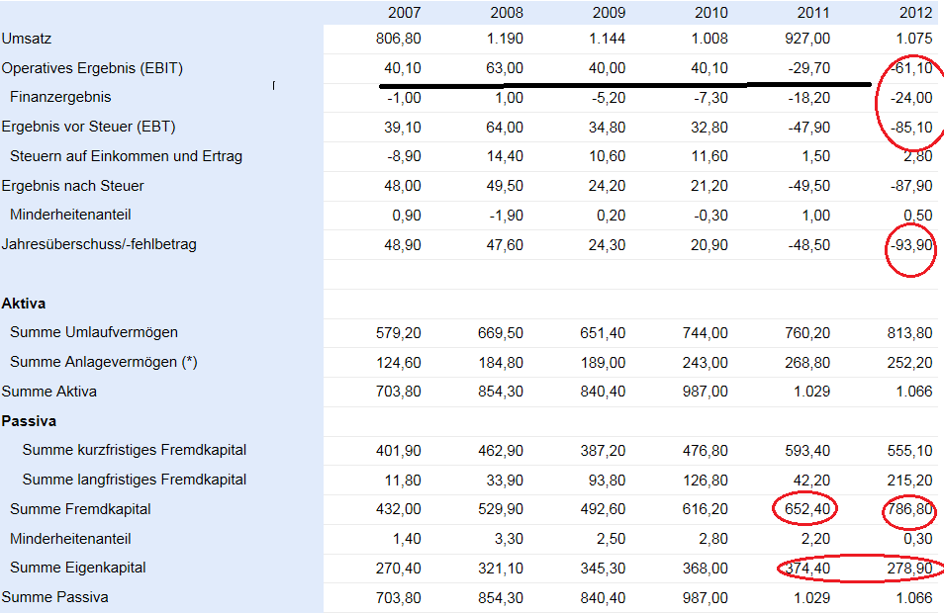This screenshot has height=614, width=944.
Task: Select the Summe kurzfristiges Fremdkapital label
Action: [135, 450]
